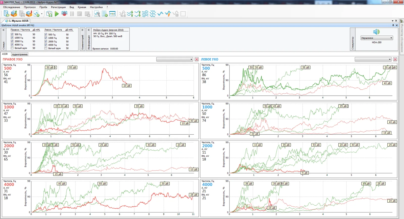The height and width of the screenshot is (219, 404).
Task: Click the pause recording icon
Action: click(72, 14)
